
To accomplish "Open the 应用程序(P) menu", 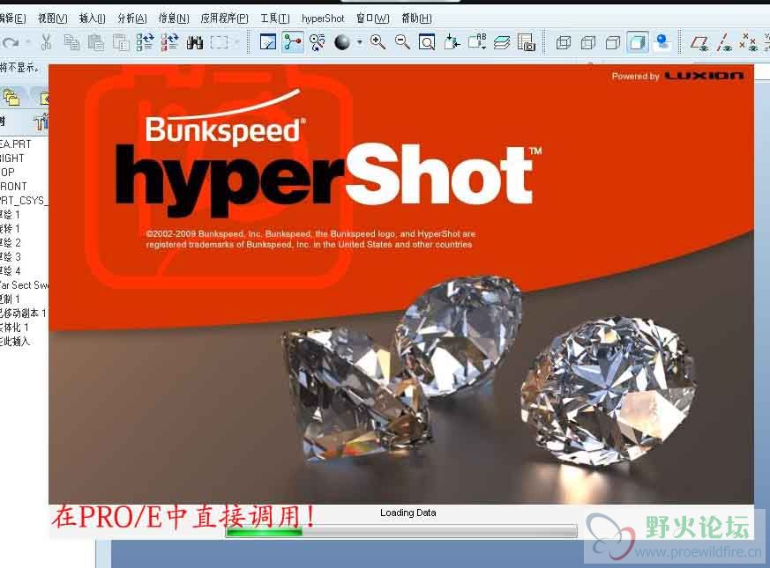I will (224, 18).
